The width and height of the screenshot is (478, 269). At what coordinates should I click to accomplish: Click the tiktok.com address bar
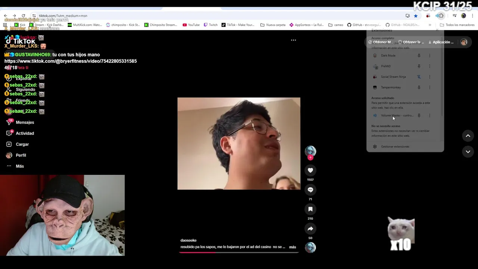(x=217, y=16)
